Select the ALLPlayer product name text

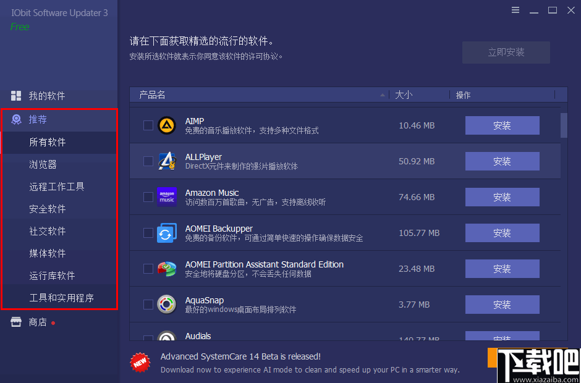pos(203,157)
